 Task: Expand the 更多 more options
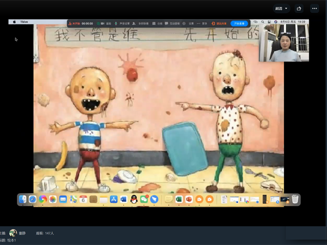[202, 24]
